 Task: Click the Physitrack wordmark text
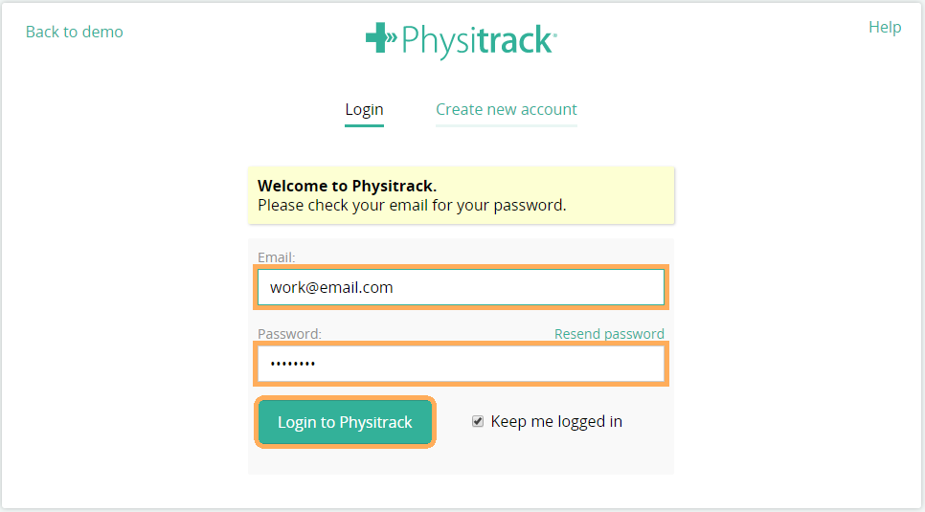[x=476, y=41]
